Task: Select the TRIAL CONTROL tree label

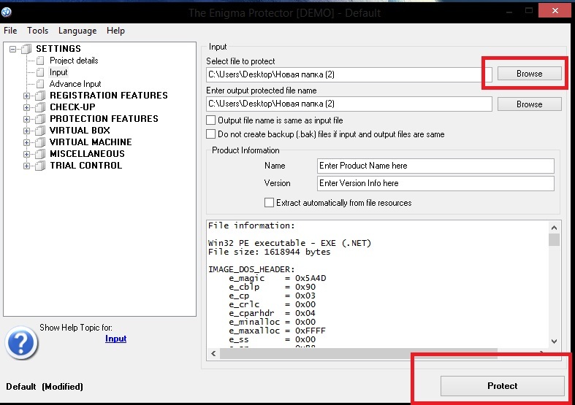Action: pyautogui.click(x=85, y=166)
